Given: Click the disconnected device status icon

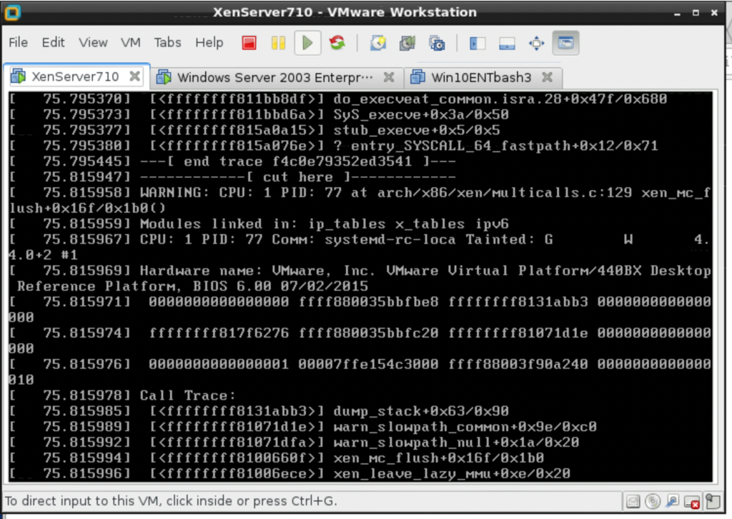Looking at the screenshot, I should [x=692, y=502].
